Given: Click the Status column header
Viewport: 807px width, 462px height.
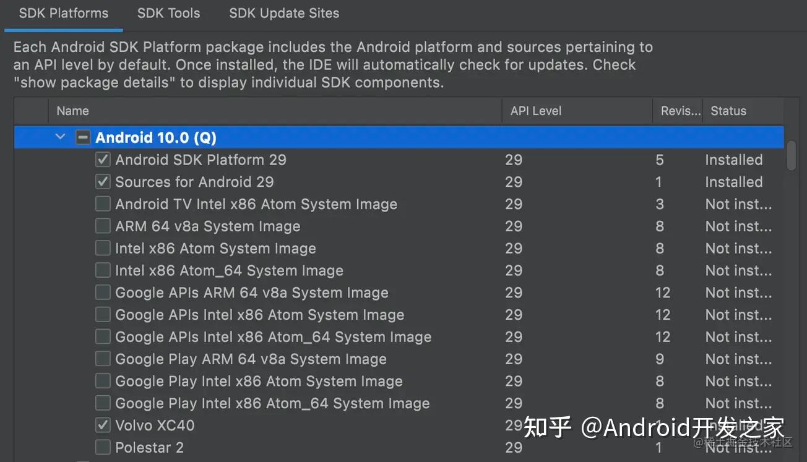Looking at the screenshot, I should tap(728, 111).
